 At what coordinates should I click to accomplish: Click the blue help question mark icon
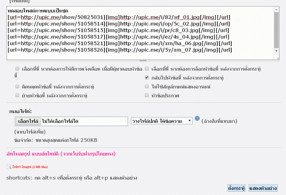pos(197,119)
